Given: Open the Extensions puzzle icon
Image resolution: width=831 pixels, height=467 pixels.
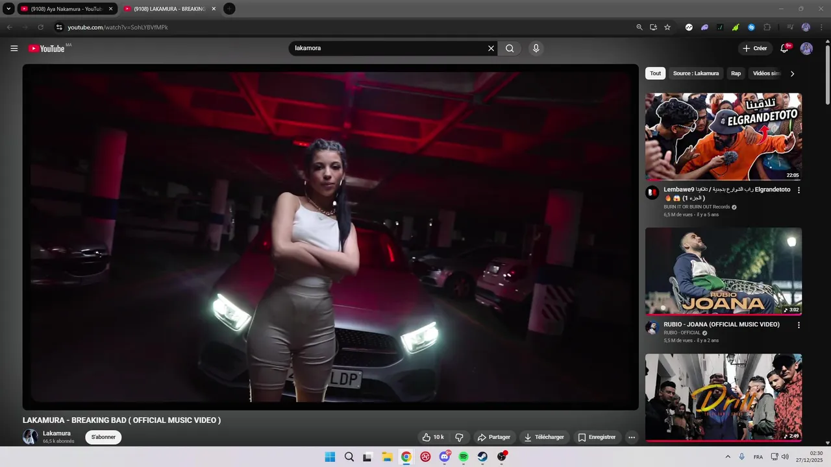Looking at the screenshot, I should (x=767, y=27).
